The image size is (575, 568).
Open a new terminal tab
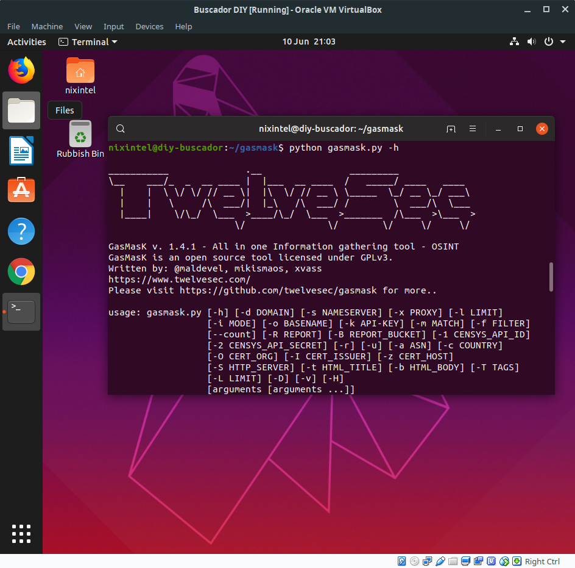point(451,129)
